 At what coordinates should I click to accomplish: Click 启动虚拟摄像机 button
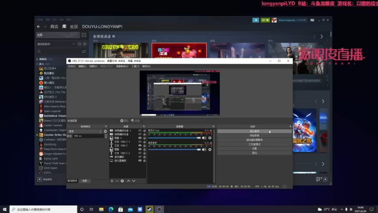[255, 140]
